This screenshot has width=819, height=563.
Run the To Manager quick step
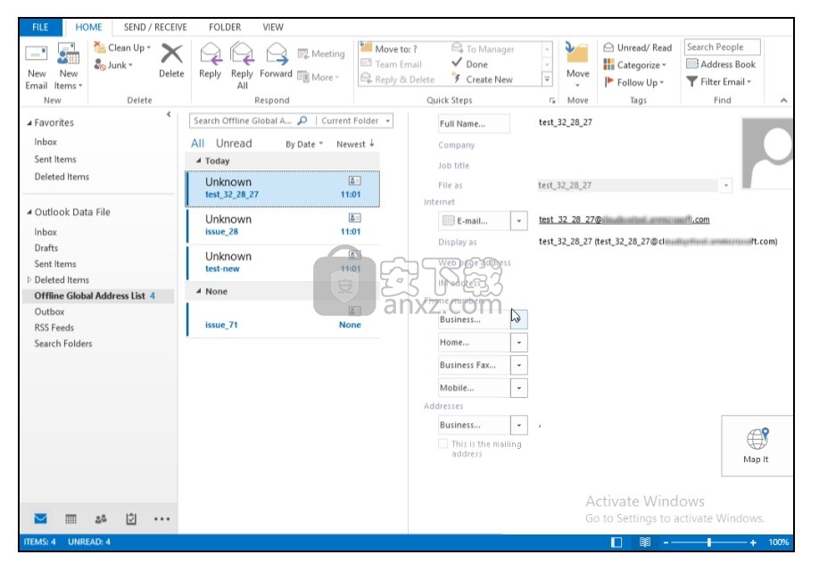pyautogui.click(x=484, y=48)
